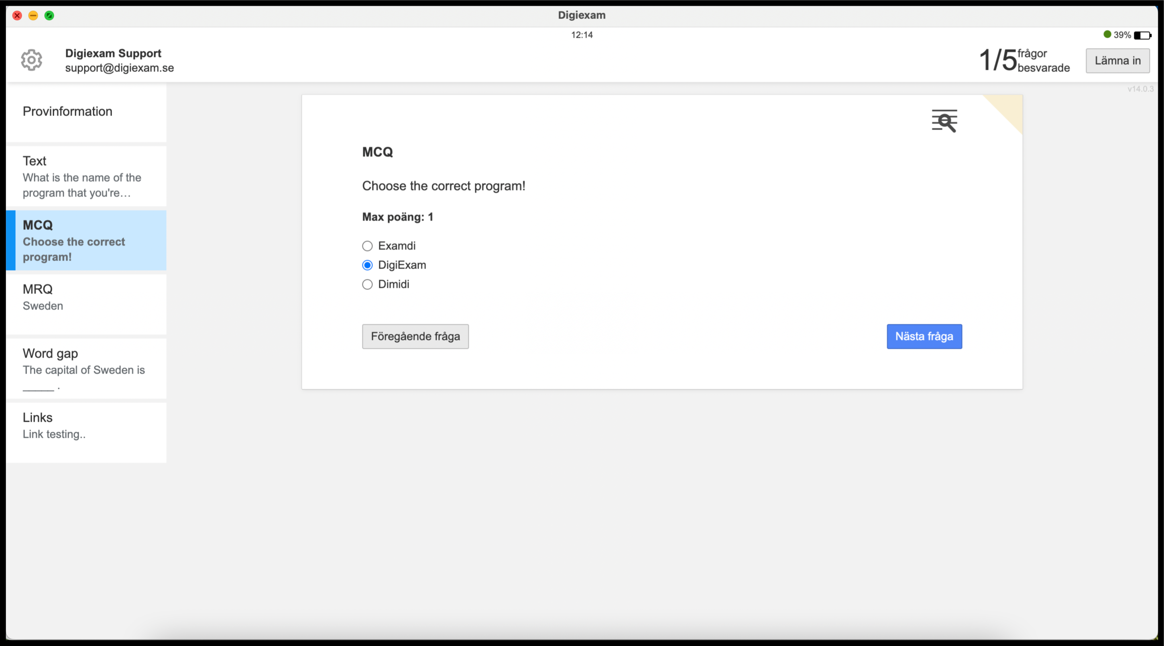Viewport: 1164px width, 646px height.
Task: Select the MCQ question in sidebar
Action: pos(86,240)
